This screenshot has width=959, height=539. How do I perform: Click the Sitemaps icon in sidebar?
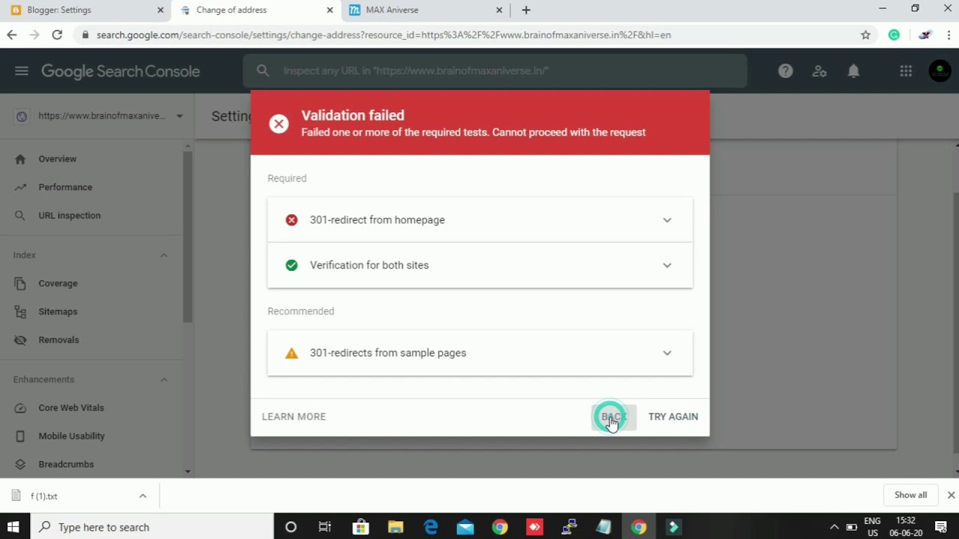pyautogui.click(x=20, y=311)
